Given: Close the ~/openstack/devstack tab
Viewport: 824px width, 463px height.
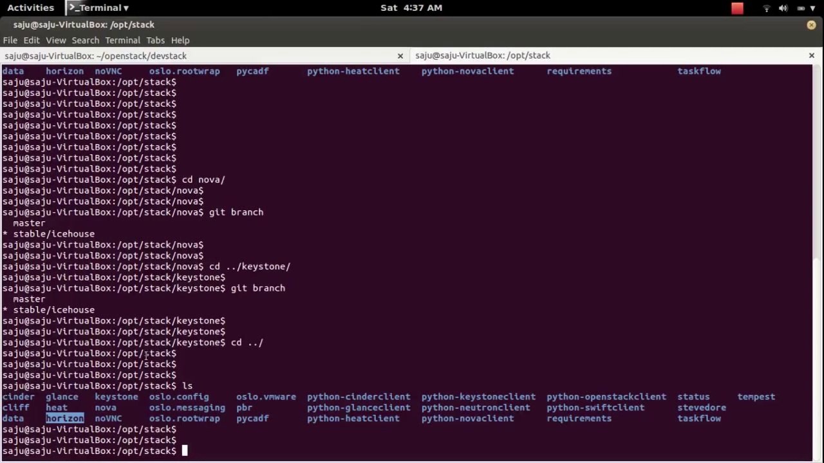Looking at the screenshot, I should tap(400, 56).
